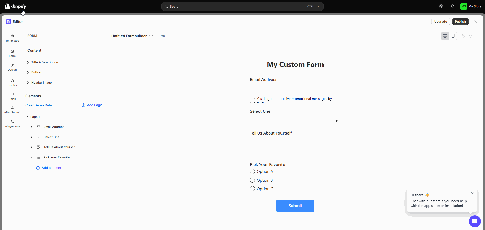Expand the Email Address element row

(31, 127)
